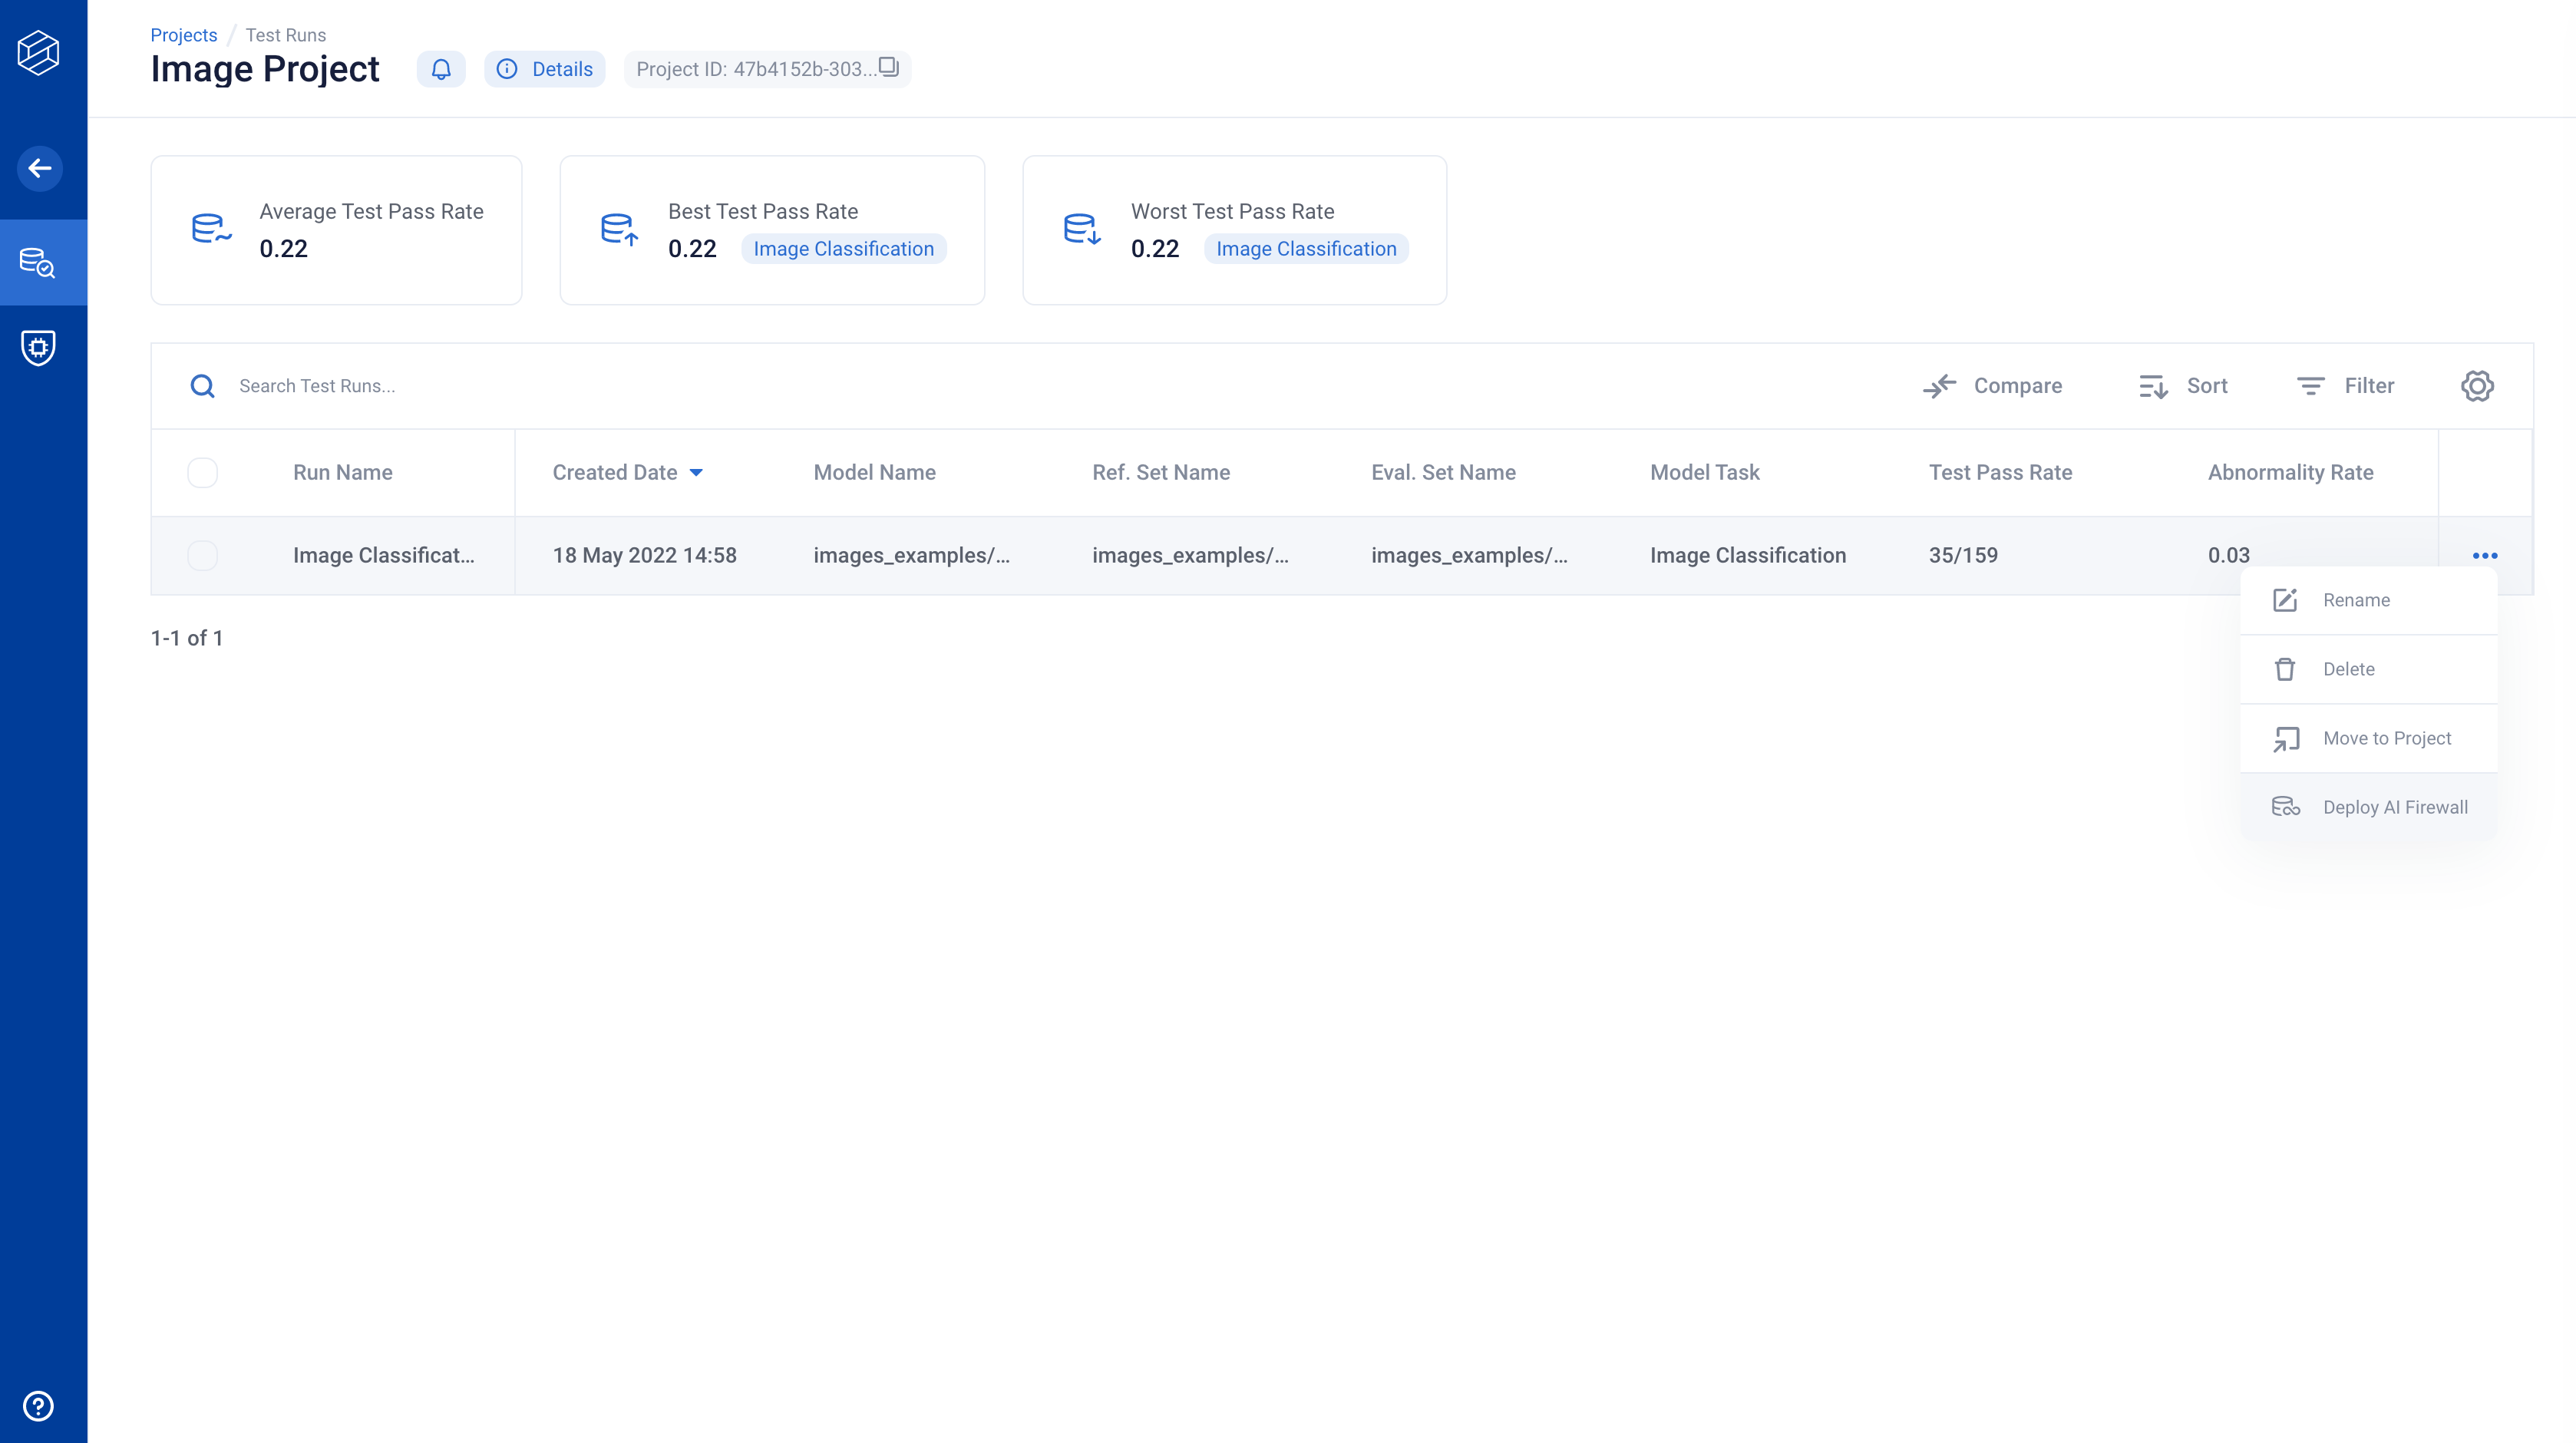The height and width of the screenshot is (1443, 2576).
Task: Open the Filter options
Action: click(2345, 386)
